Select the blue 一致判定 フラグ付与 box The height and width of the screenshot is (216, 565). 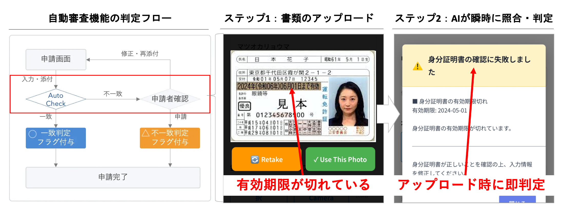pos(56,138)
